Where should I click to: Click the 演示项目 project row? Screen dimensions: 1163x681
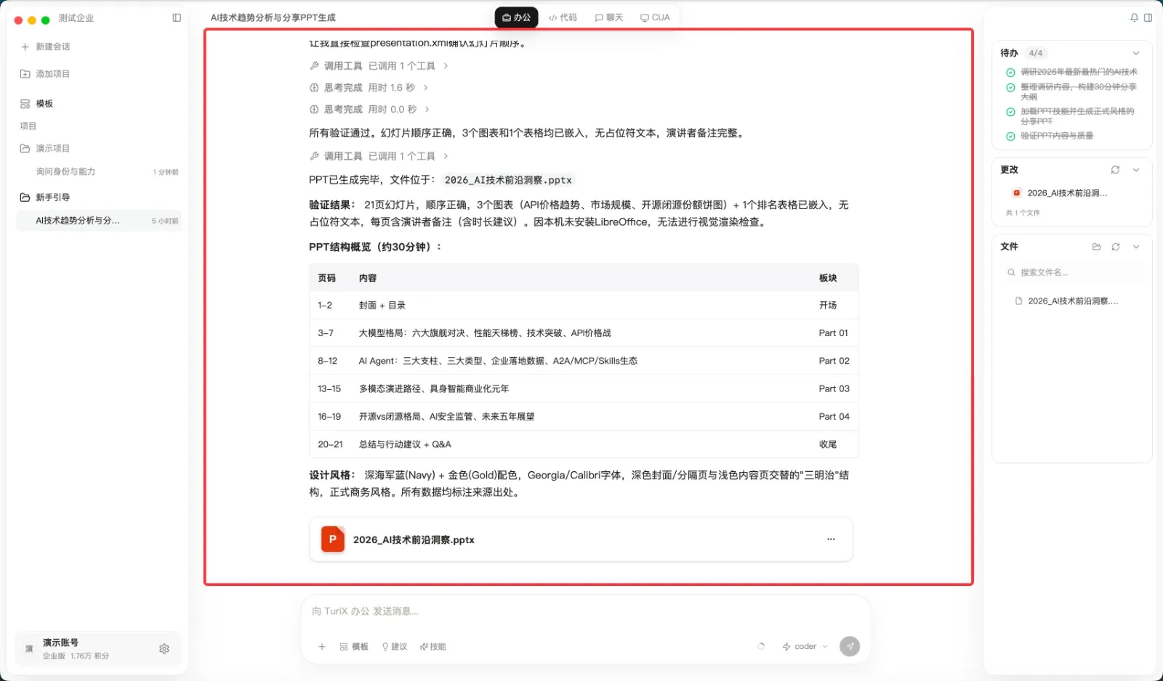coord(98,149)
